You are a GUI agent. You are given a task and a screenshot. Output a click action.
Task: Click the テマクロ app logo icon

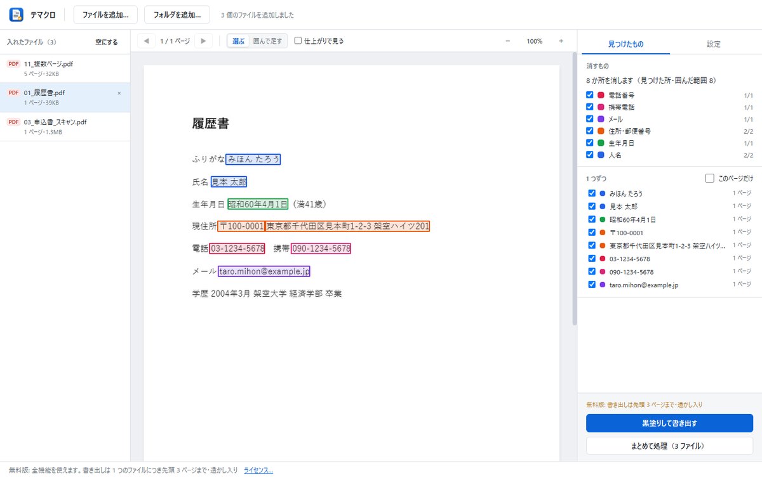[17, 14]
